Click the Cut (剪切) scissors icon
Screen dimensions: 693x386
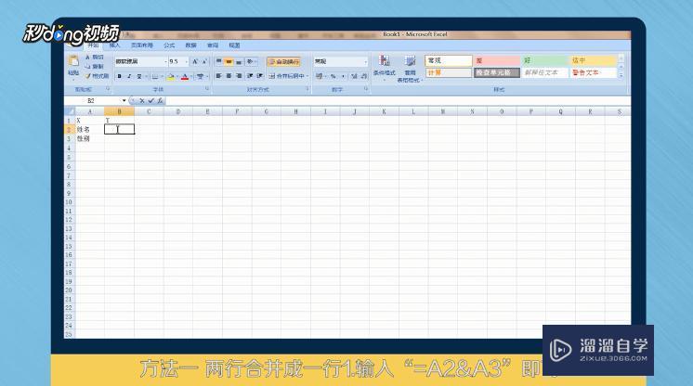pos(88,58)
